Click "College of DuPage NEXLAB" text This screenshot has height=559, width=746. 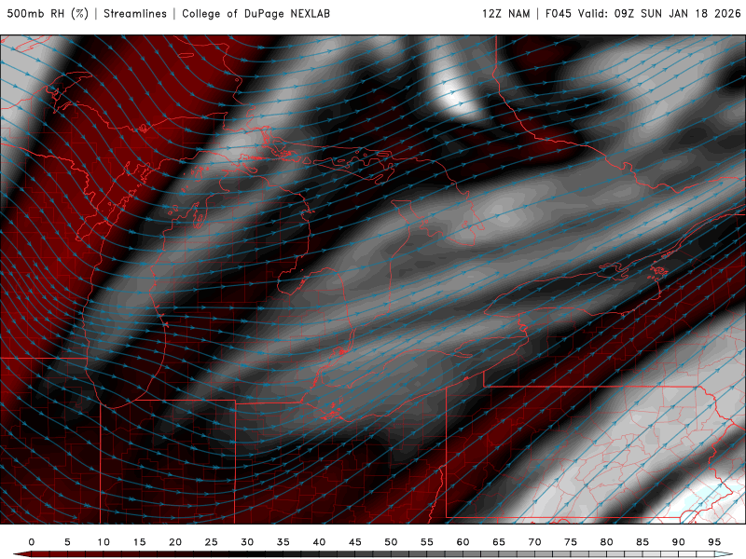click(256, 14)
